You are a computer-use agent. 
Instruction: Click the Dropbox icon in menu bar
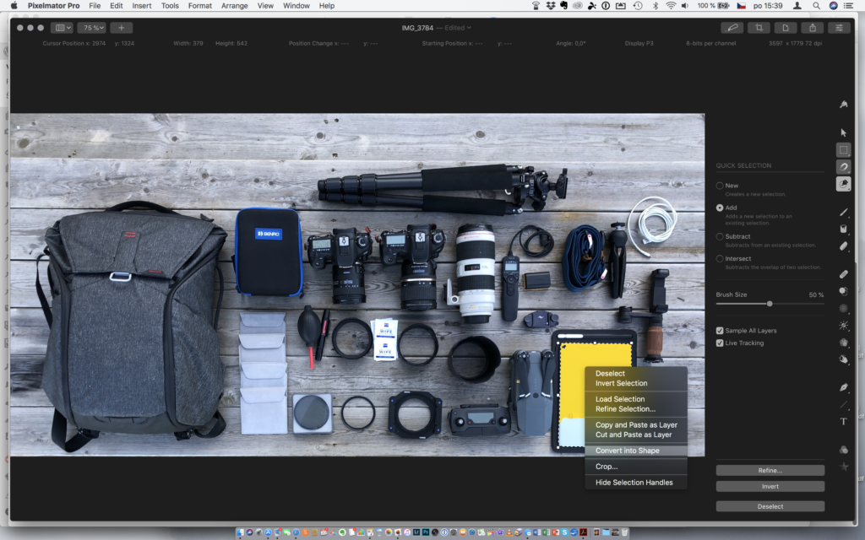click(551, 6)
